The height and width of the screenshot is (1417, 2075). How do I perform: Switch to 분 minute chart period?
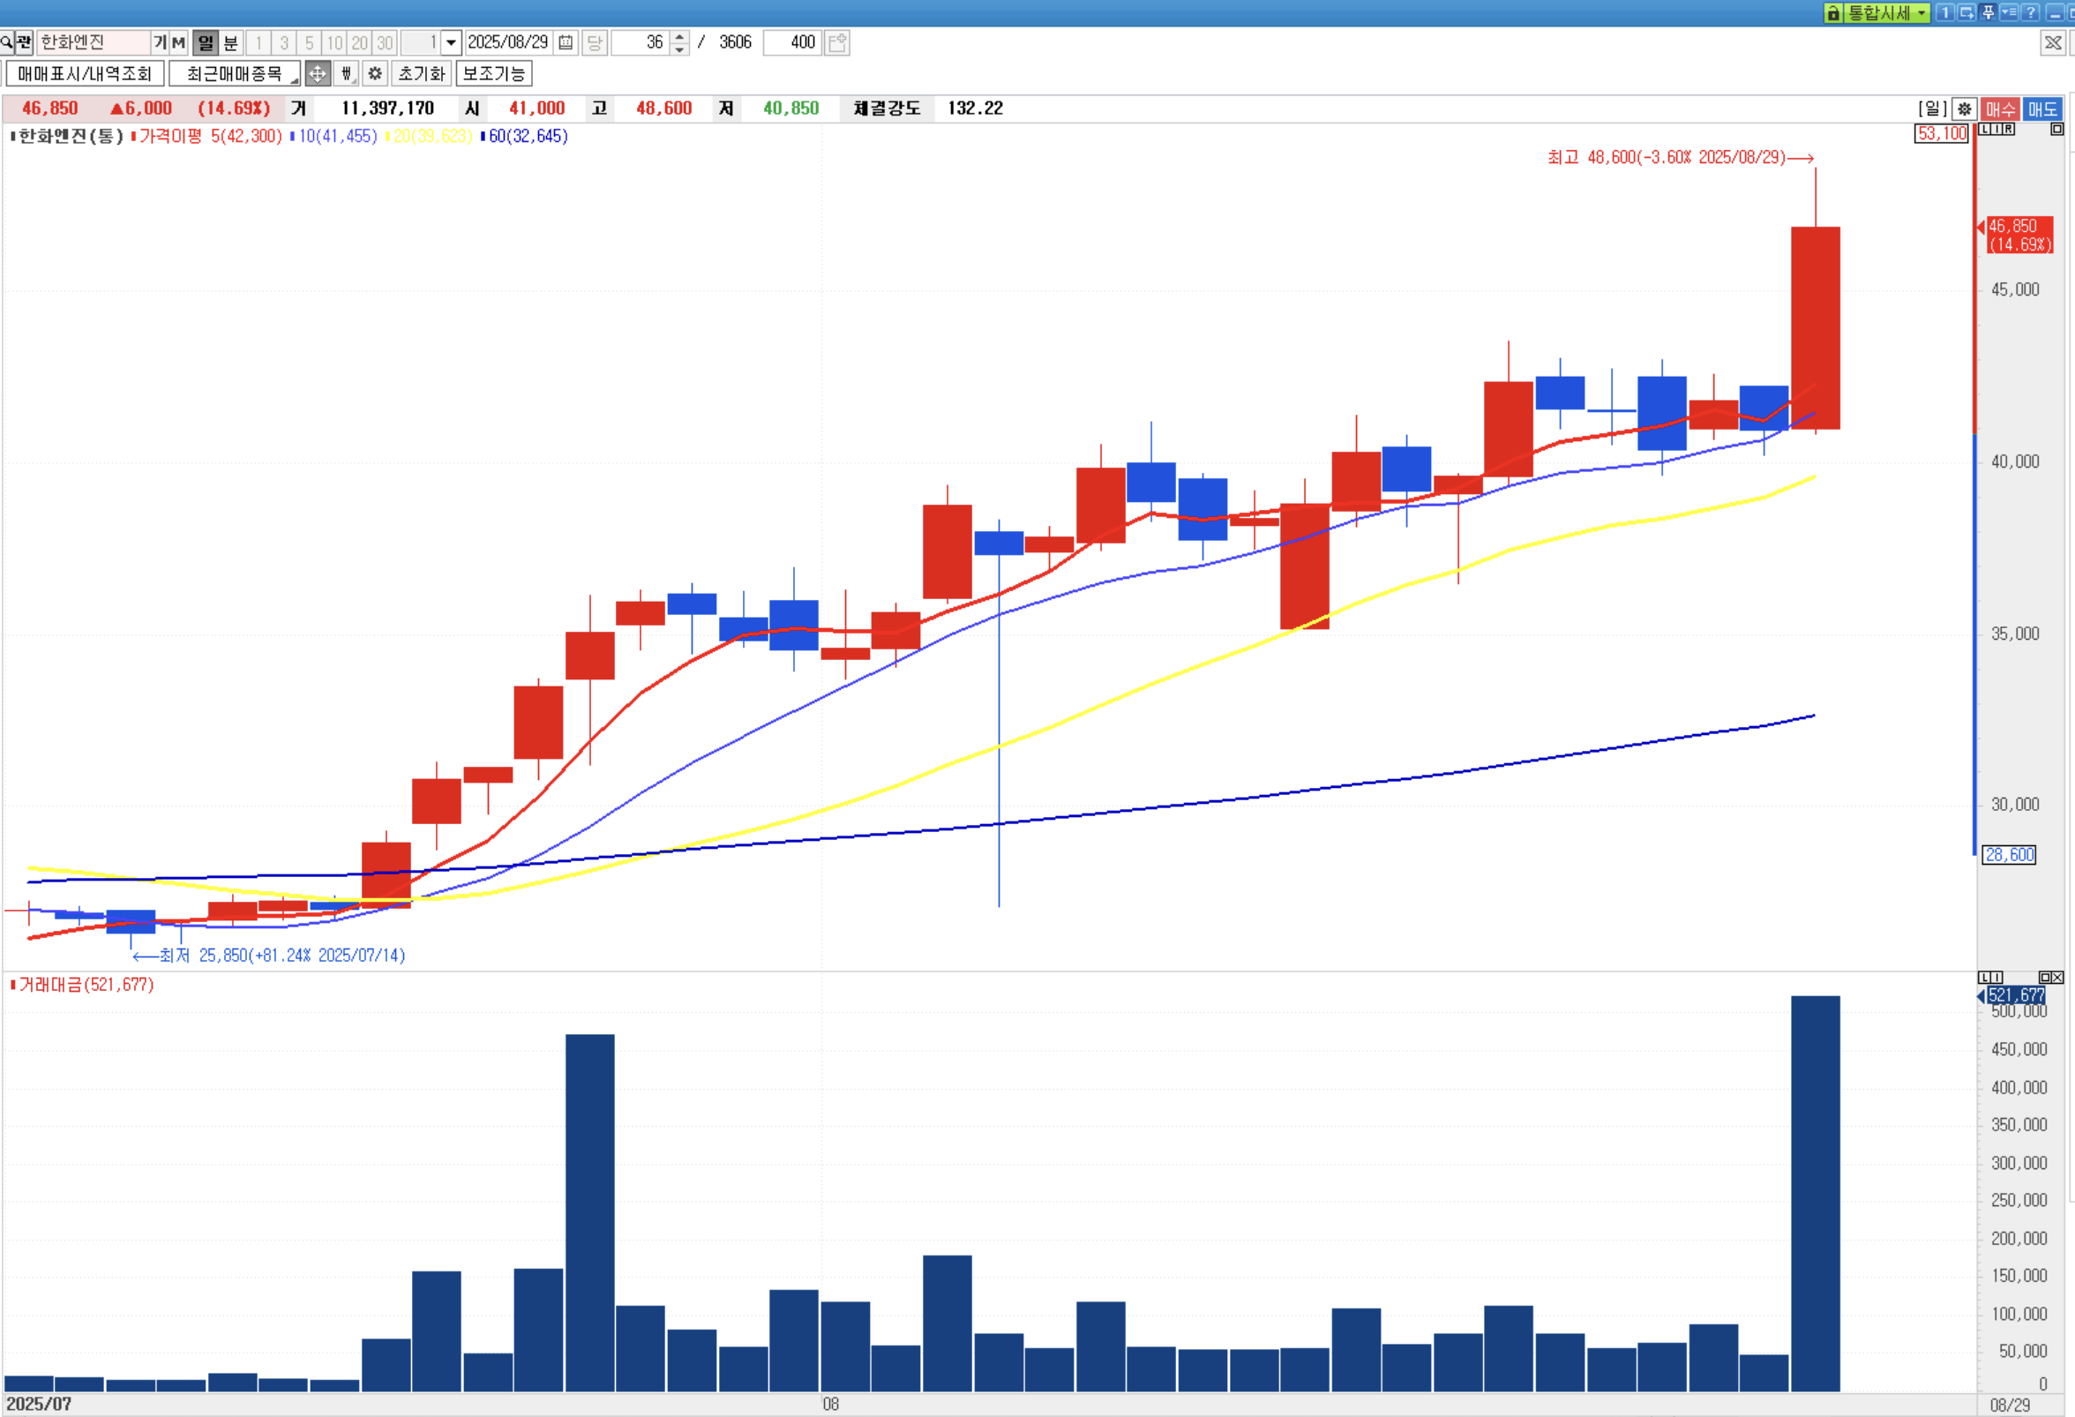click(x=230, y=42)
